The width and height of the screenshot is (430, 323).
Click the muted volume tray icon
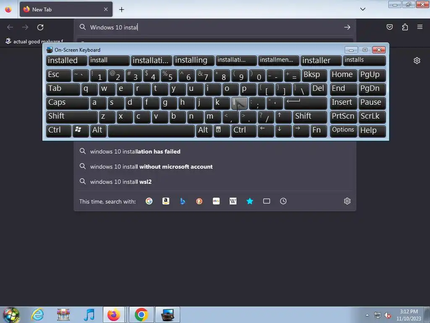pos(388,315)
